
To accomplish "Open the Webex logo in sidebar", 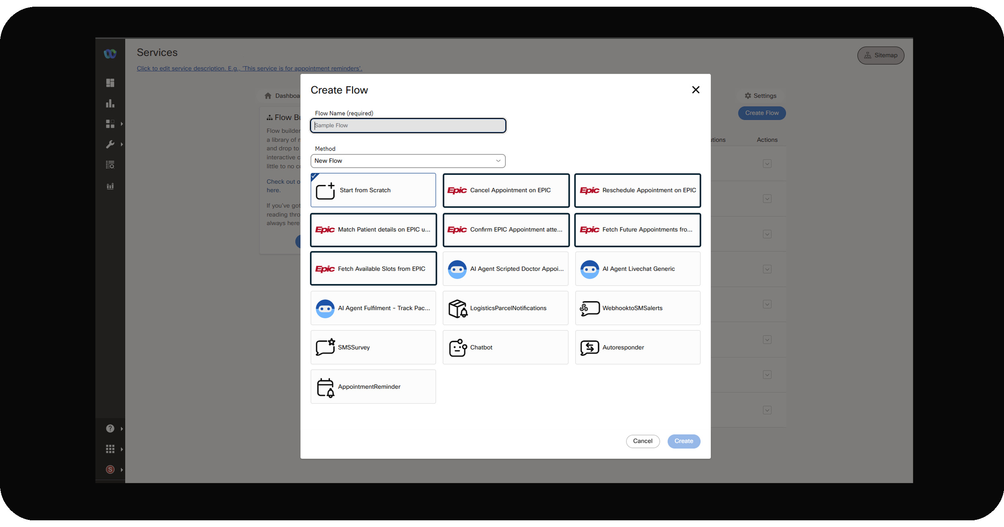I will coord(110,54).
